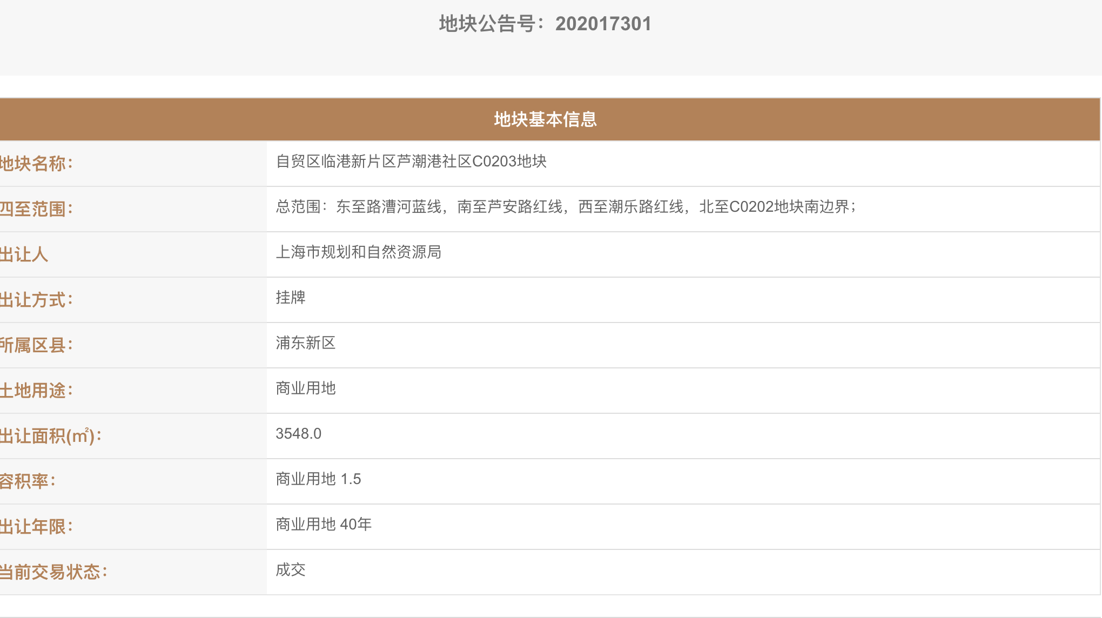Screen dimensions: 1102x618
Task: Click the area value 3548.0
Action: point(298,434)
